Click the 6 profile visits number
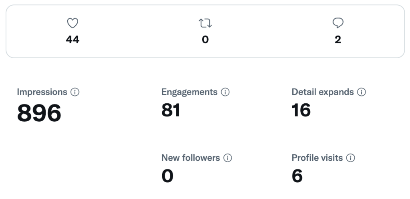Screen dimensions: 410x199 point(297,176)
